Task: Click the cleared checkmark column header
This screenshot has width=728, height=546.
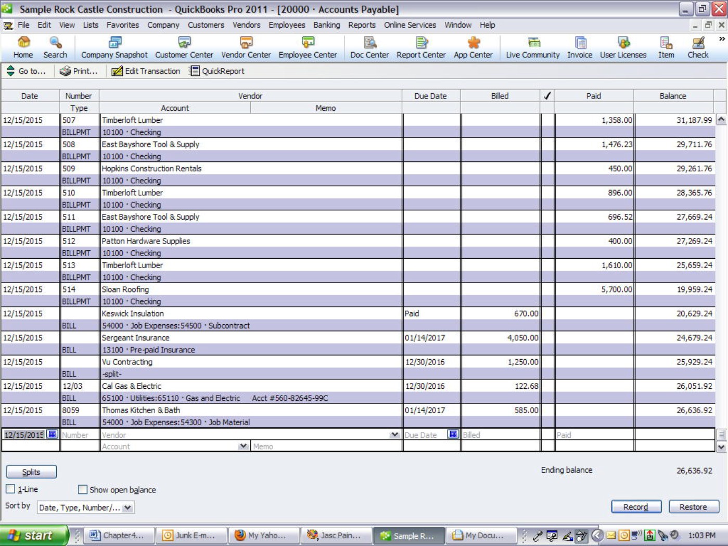Action: pos(547,96)
